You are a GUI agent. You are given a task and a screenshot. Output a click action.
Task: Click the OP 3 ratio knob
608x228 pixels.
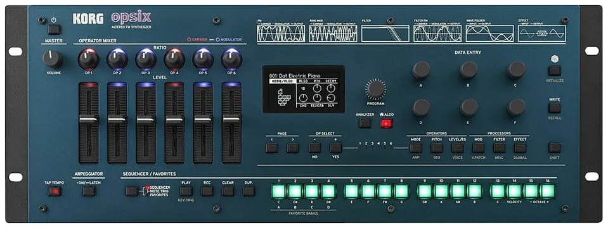(146, 60)
